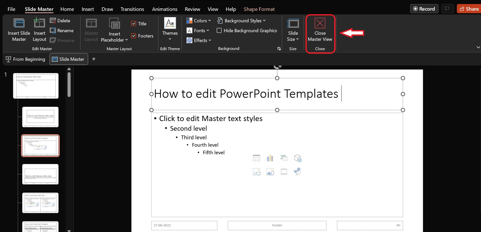Open the View tab
The image size is (481, 232).
pyautogui.click(x=213, y=9)
